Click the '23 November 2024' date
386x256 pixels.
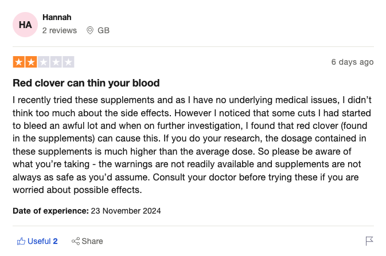(126, 211)
